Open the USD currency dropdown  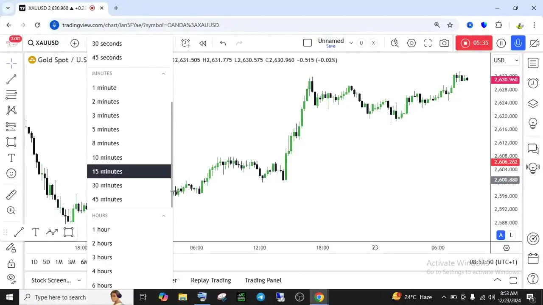click(506, 60)
